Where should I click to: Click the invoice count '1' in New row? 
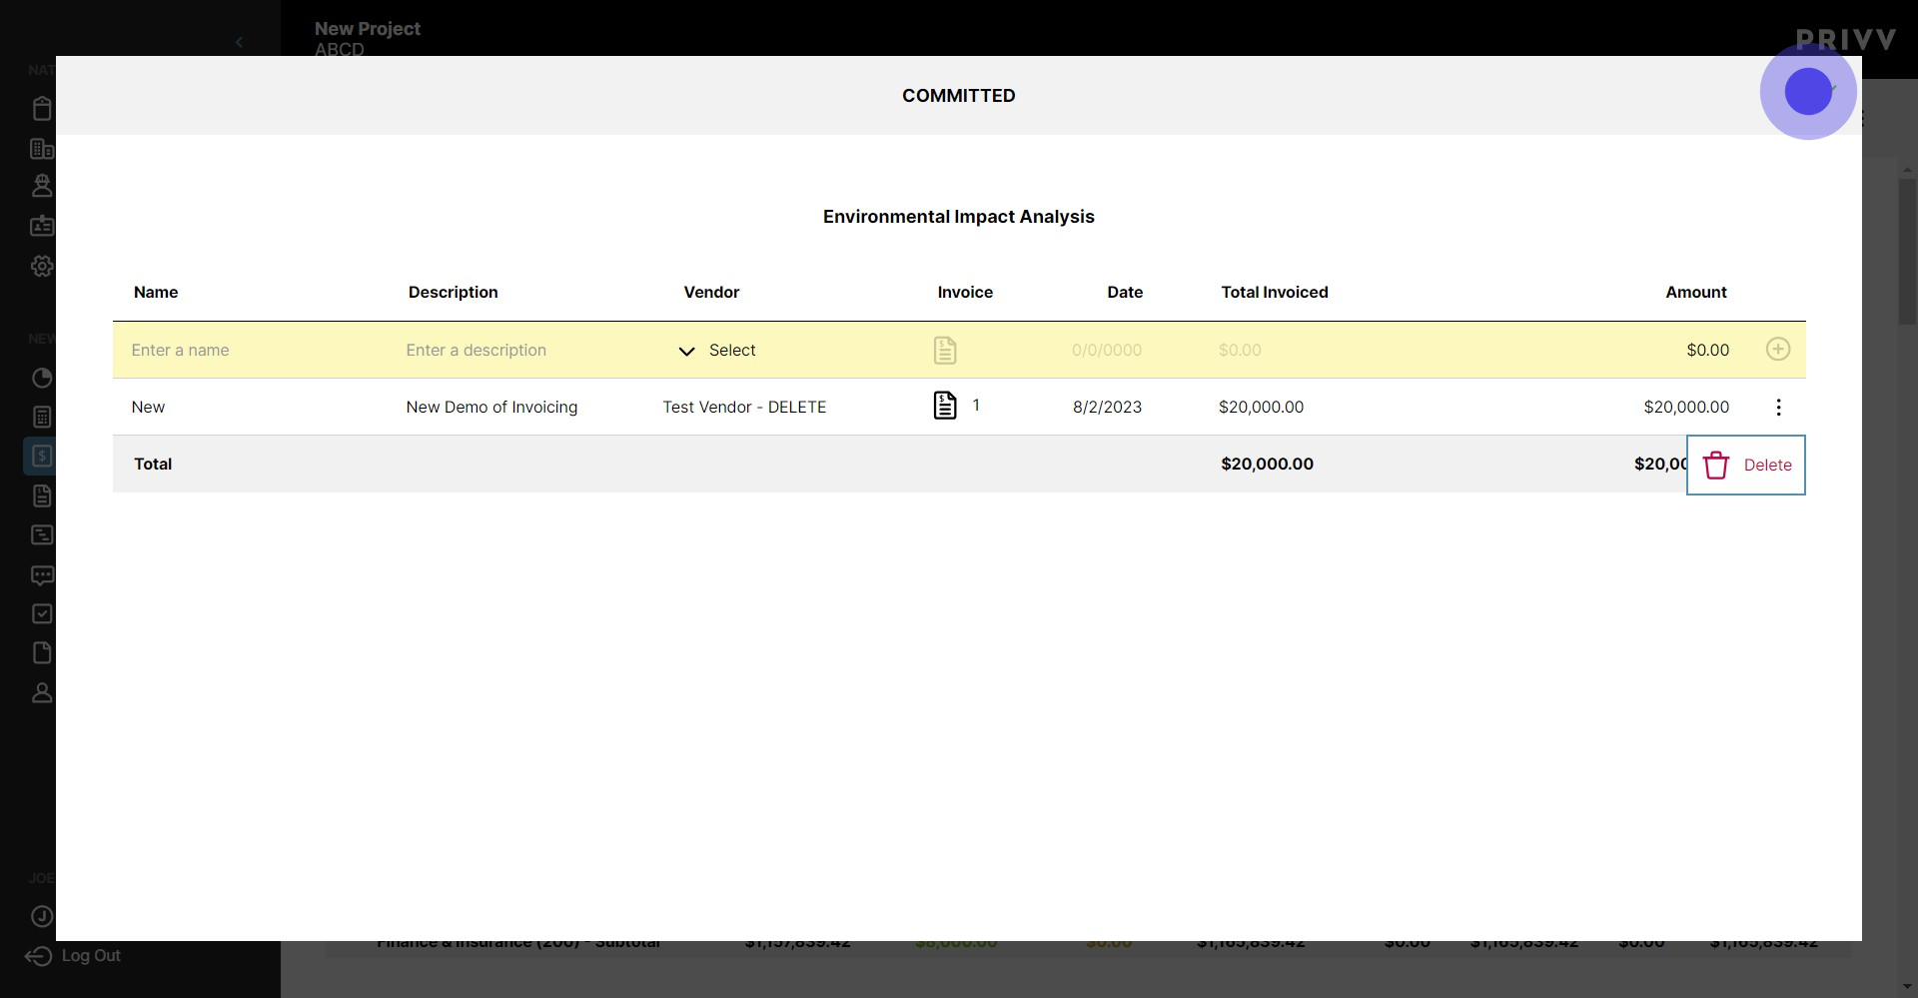976,405
